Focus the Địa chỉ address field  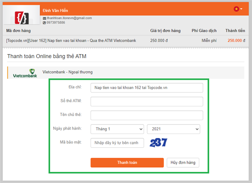(147, 88)
